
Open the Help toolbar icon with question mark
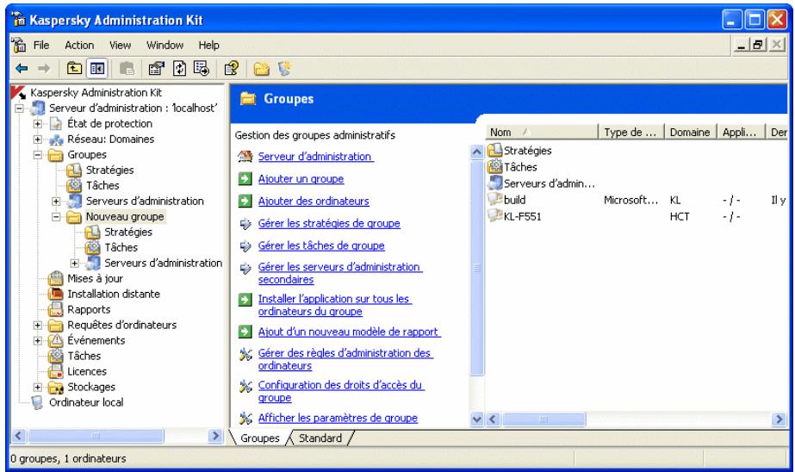231,68
